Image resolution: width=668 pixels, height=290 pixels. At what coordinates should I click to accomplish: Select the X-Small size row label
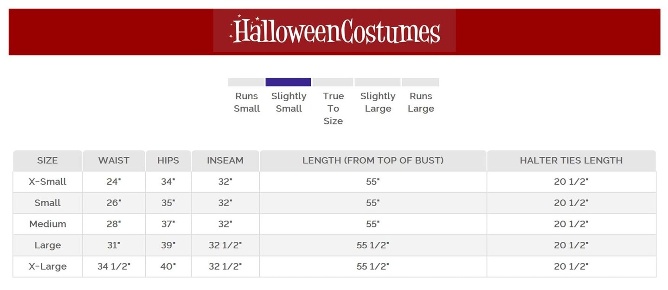pos(47,181)
